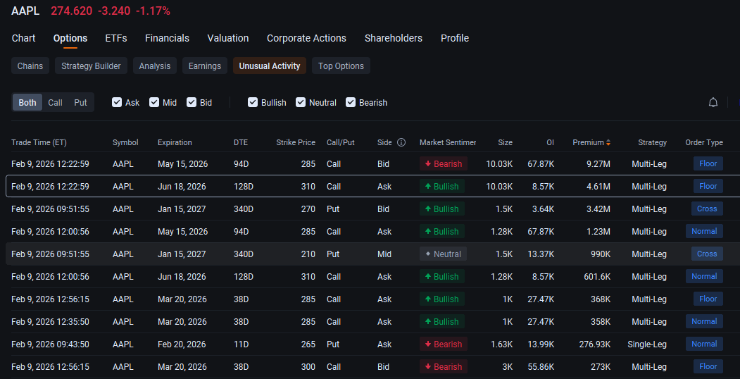The height and width of the screenshot is (379, 740).
Task: Click the Floor tag on the 9.27M row
Action: 708,163
